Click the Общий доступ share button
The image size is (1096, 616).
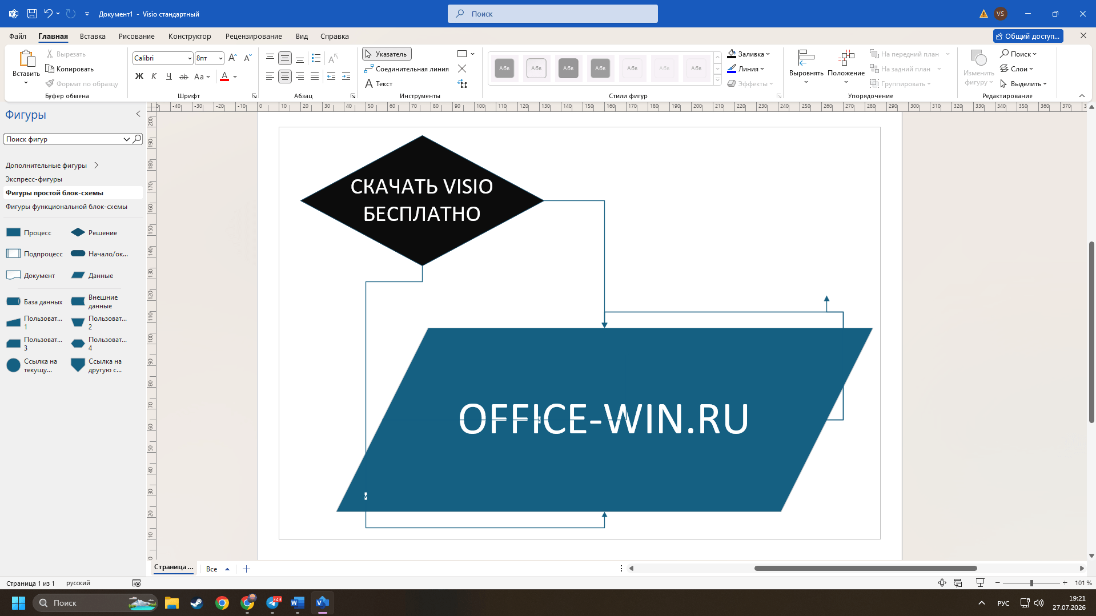click(1028, 37)
